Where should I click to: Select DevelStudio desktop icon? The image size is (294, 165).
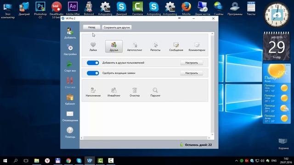pyautogui.click(x=57, y=10)
